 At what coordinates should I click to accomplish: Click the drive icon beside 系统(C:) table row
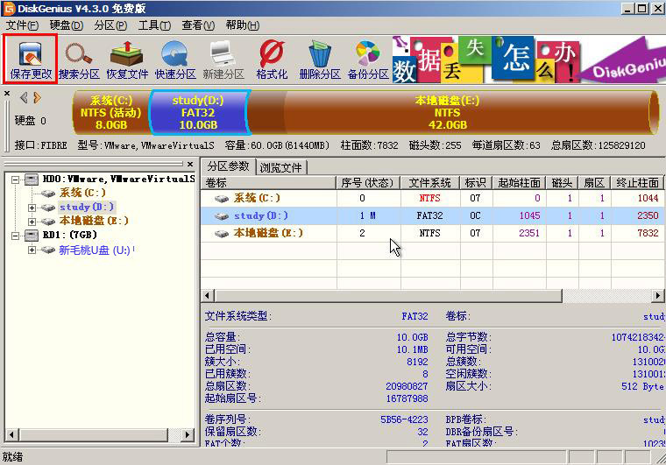click(222, 199)
